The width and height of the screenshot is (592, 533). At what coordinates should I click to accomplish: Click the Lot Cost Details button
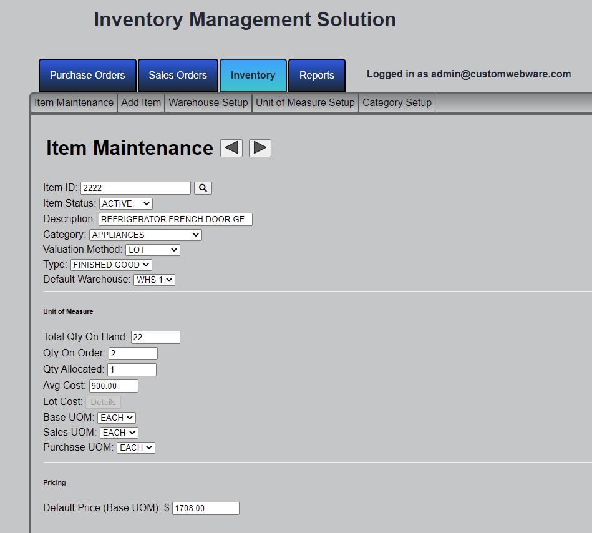pos(103,403)
